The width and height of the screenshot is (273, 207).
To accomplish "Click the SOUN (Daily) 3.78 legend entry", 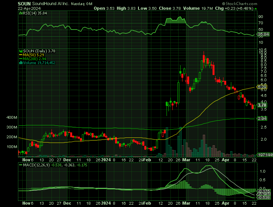I will point(39,51).
